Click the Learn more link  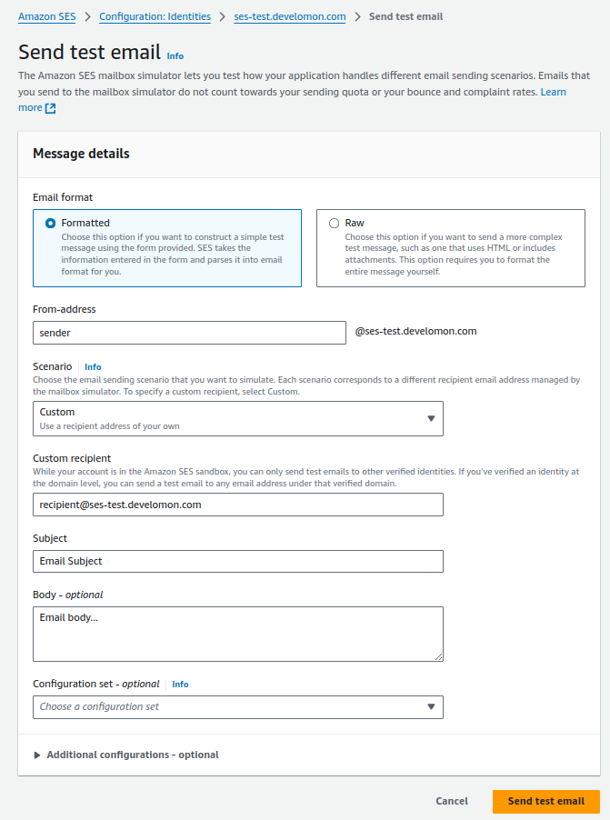[x=553, y=91]
